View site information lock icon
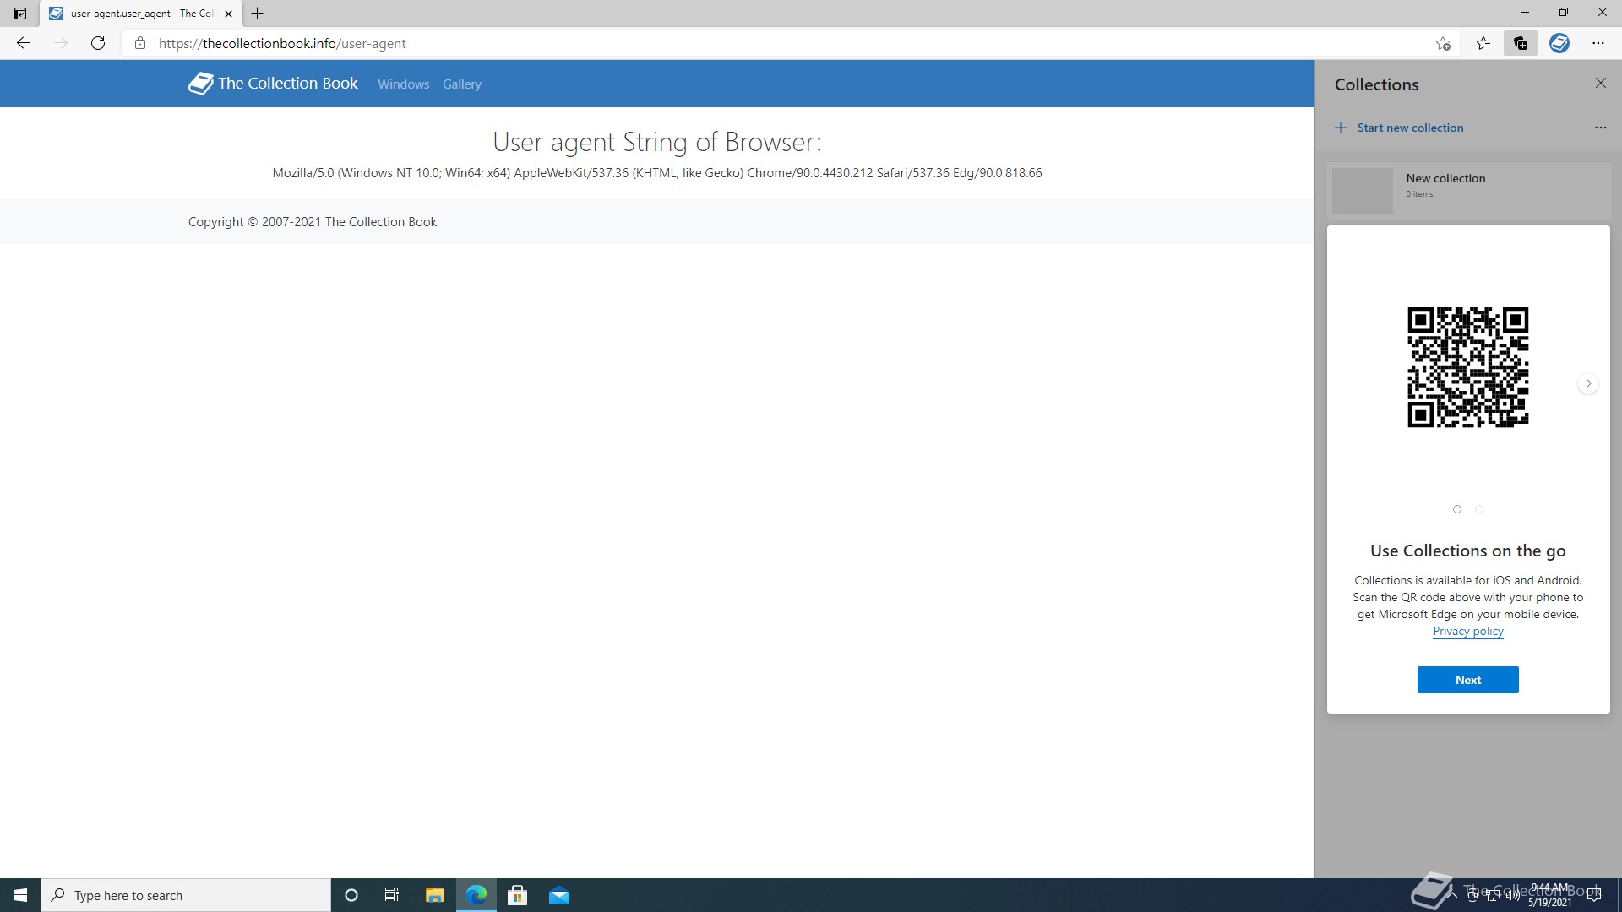 coord(140,43)
